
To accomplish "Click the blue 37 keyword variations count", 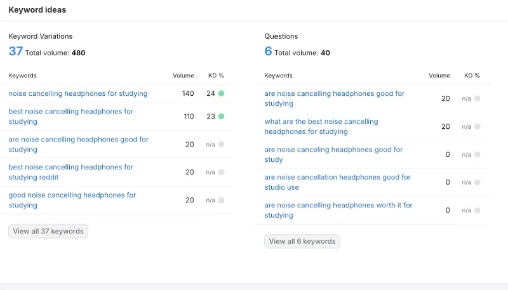I will pos(15,51).
